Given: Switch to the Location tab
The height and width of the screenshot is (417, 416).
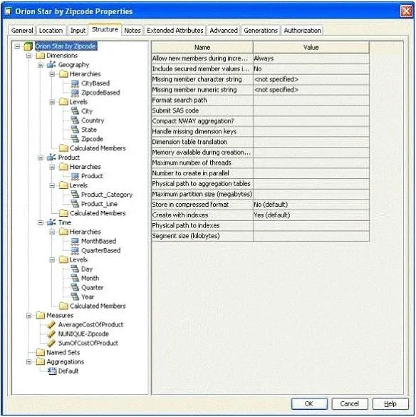Looking at the screenshot, I should coord(51,31).
